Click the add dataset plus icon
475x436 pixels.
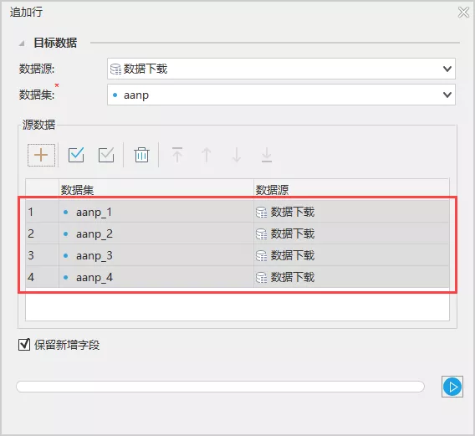[x=41, y=156]
